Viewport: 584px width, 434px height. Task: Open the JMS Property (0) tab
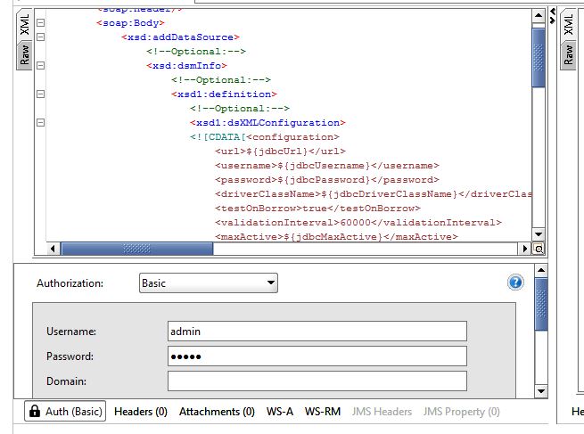(462, 412)
